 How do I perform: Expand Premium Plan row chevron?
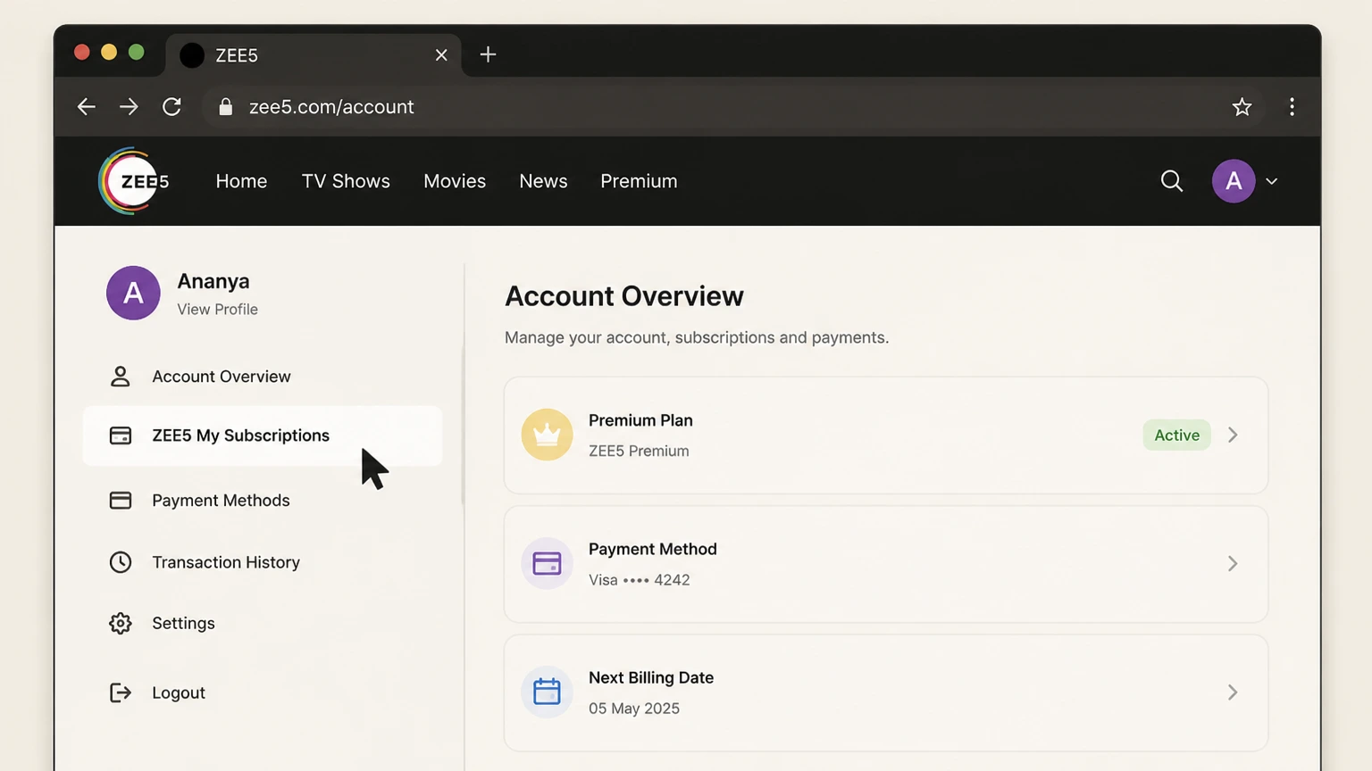(x=1233, y=435)
